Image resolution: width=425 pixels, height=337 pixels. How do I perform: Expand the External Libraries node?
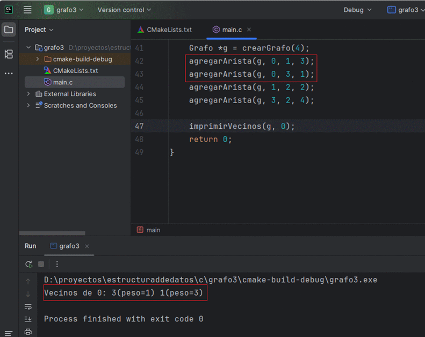pos(28,94)
